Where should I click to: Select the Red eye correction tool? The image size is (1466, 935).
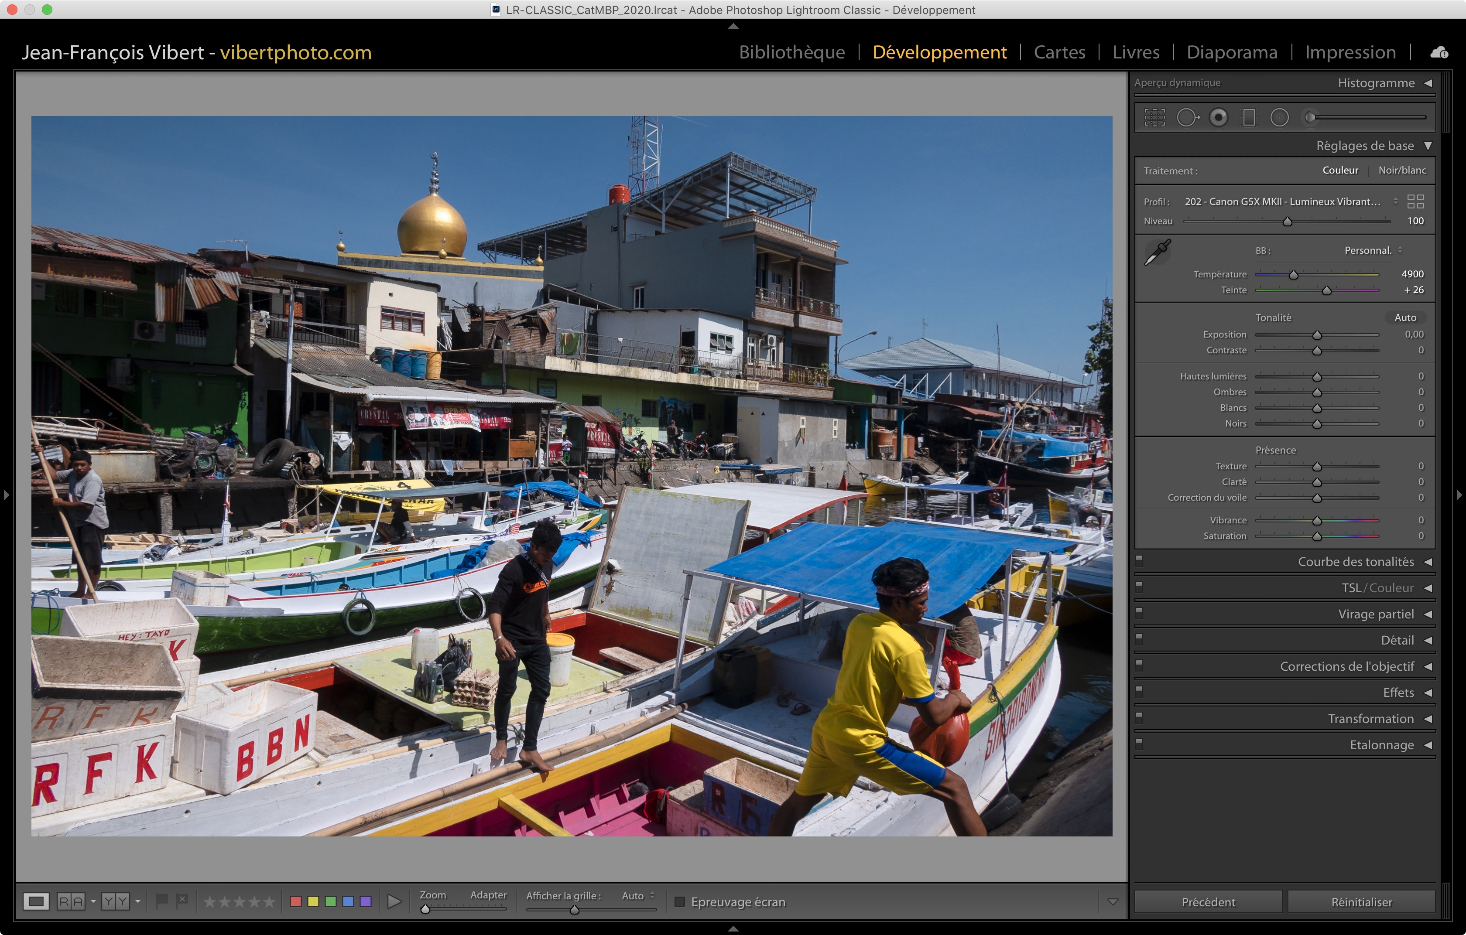coord(1218,117)
